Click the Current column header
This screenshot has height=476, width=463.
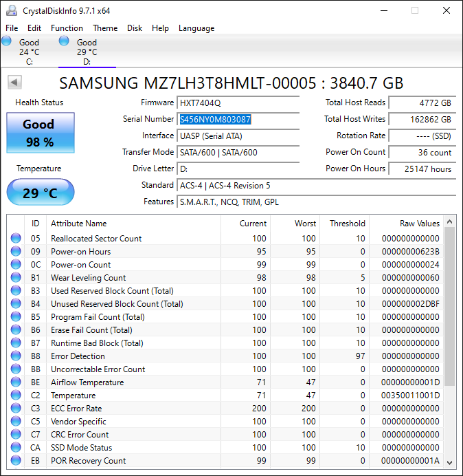point(246,224)
